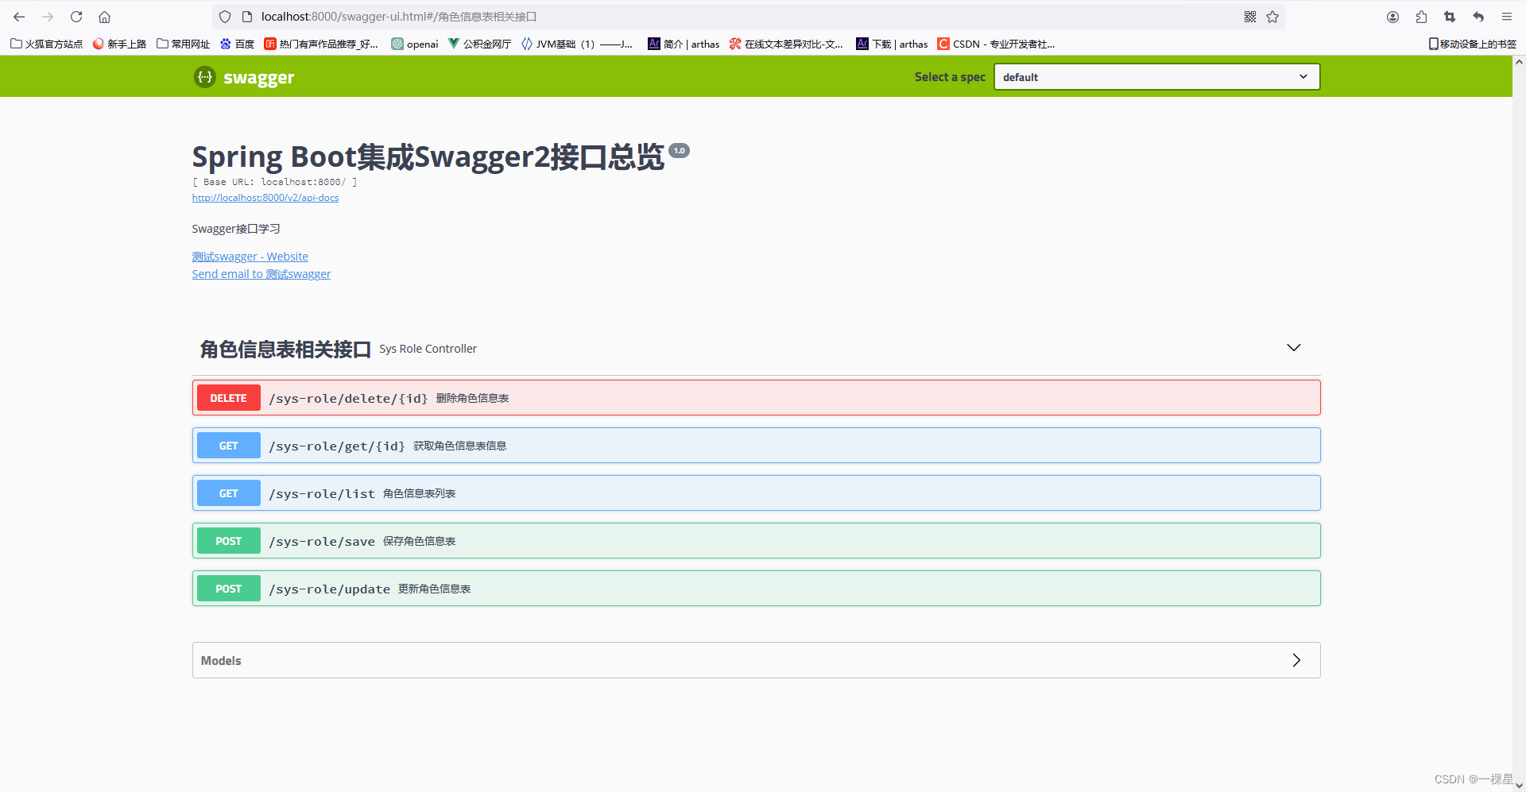Screen dimensions: 1526x792
Task: Open the 下载 | arthas bookmark
Action: (892, 44)
